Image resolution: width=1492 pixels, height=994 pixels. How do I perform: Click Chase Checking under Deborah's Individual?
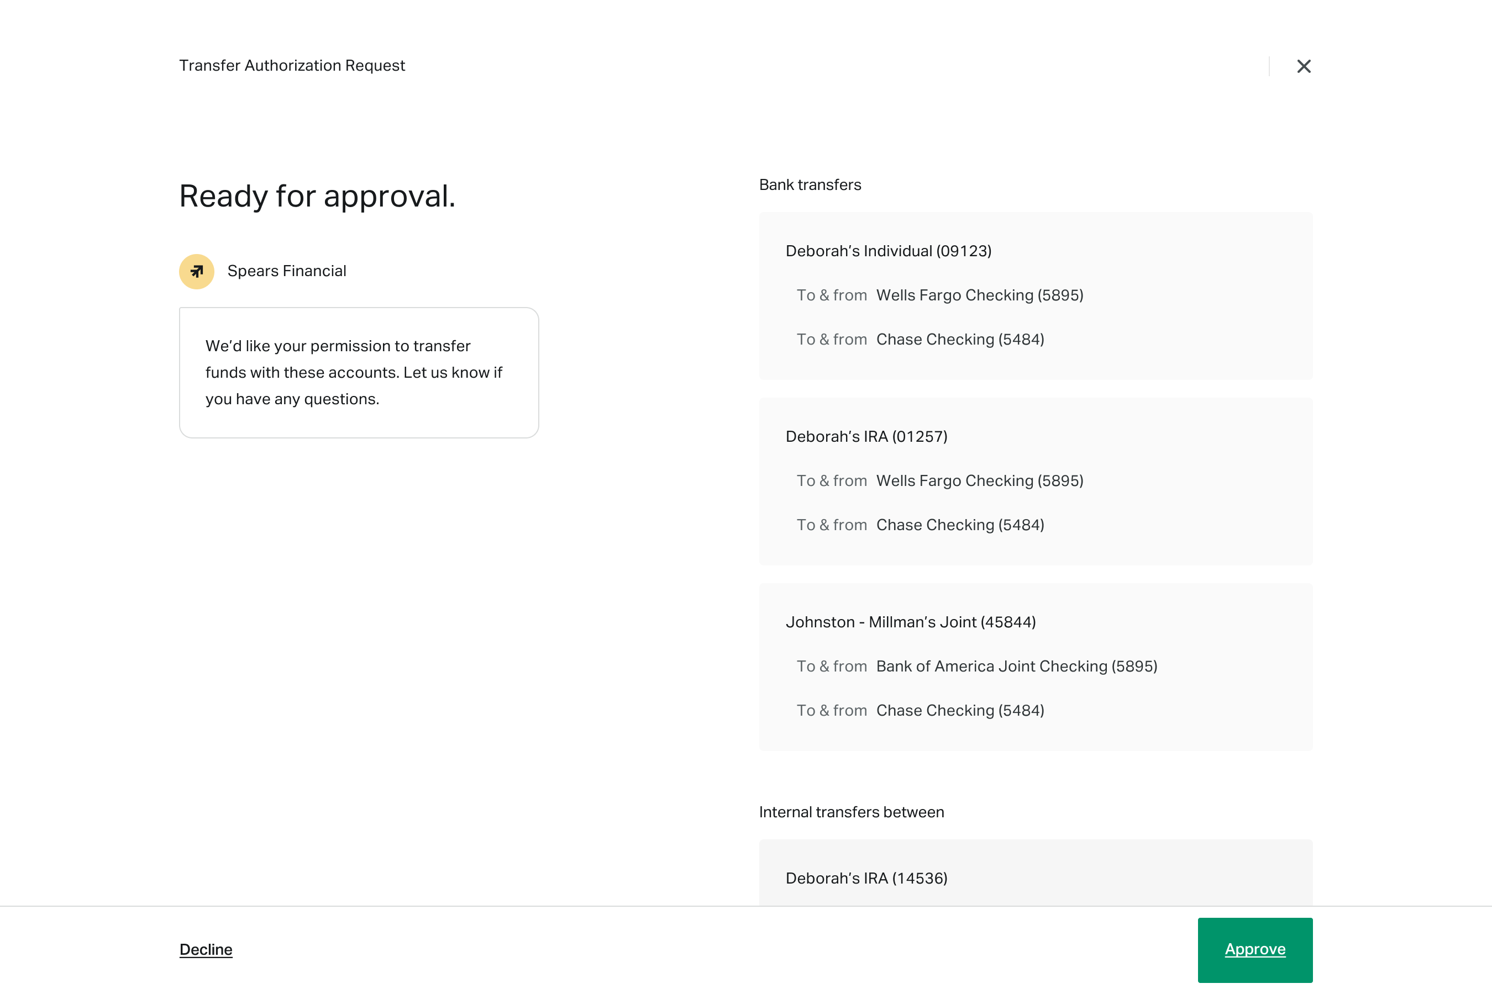(x=960, y=340)
